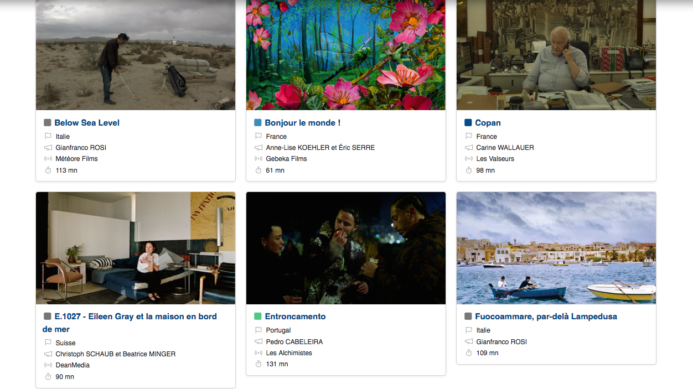693x389 pixels.
Task: Click the megaphone icon next to Gianfranco ROSI in Below Sea Level
Action: [48, 148]
